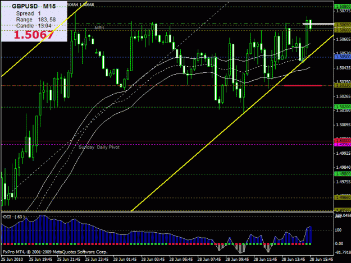Click the 1.49660 price tag
351x263 pixels.
click(x=343, y=197)
